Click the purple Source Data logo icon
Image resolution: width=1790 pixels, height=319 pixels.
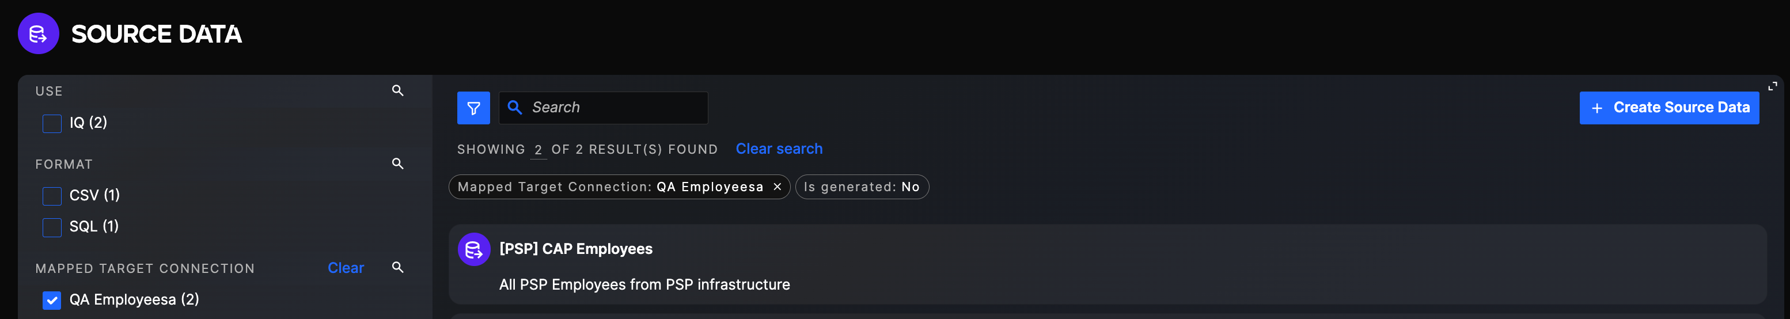38,33
